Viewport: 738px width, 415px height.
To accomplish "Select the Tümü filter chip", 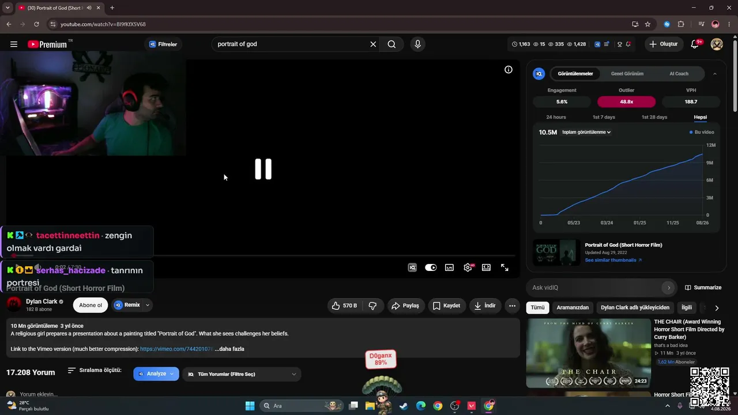I will pyautogui.click(x=537, y=308).
